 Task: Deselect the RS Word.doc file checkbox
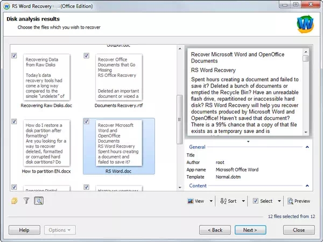pos(87,122)
